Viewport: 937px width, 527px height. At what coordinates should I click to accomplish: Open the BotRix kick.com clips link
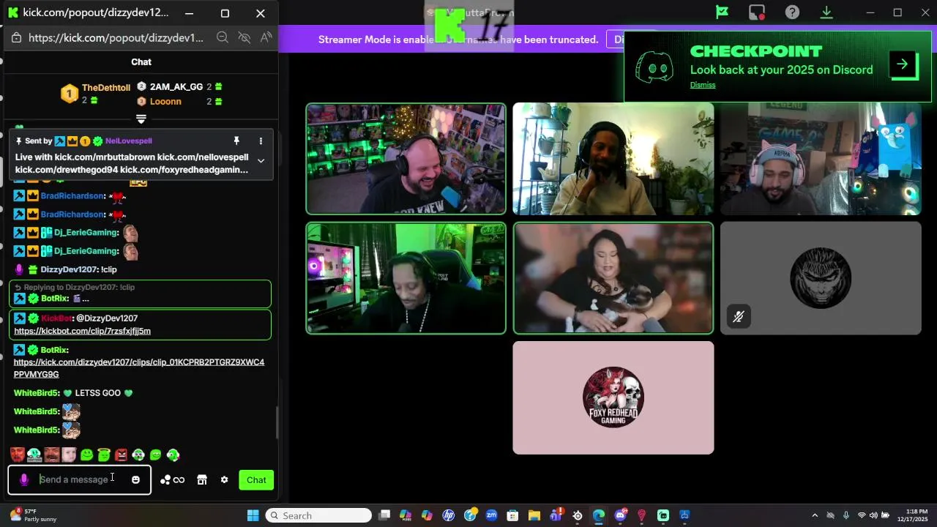139,368
